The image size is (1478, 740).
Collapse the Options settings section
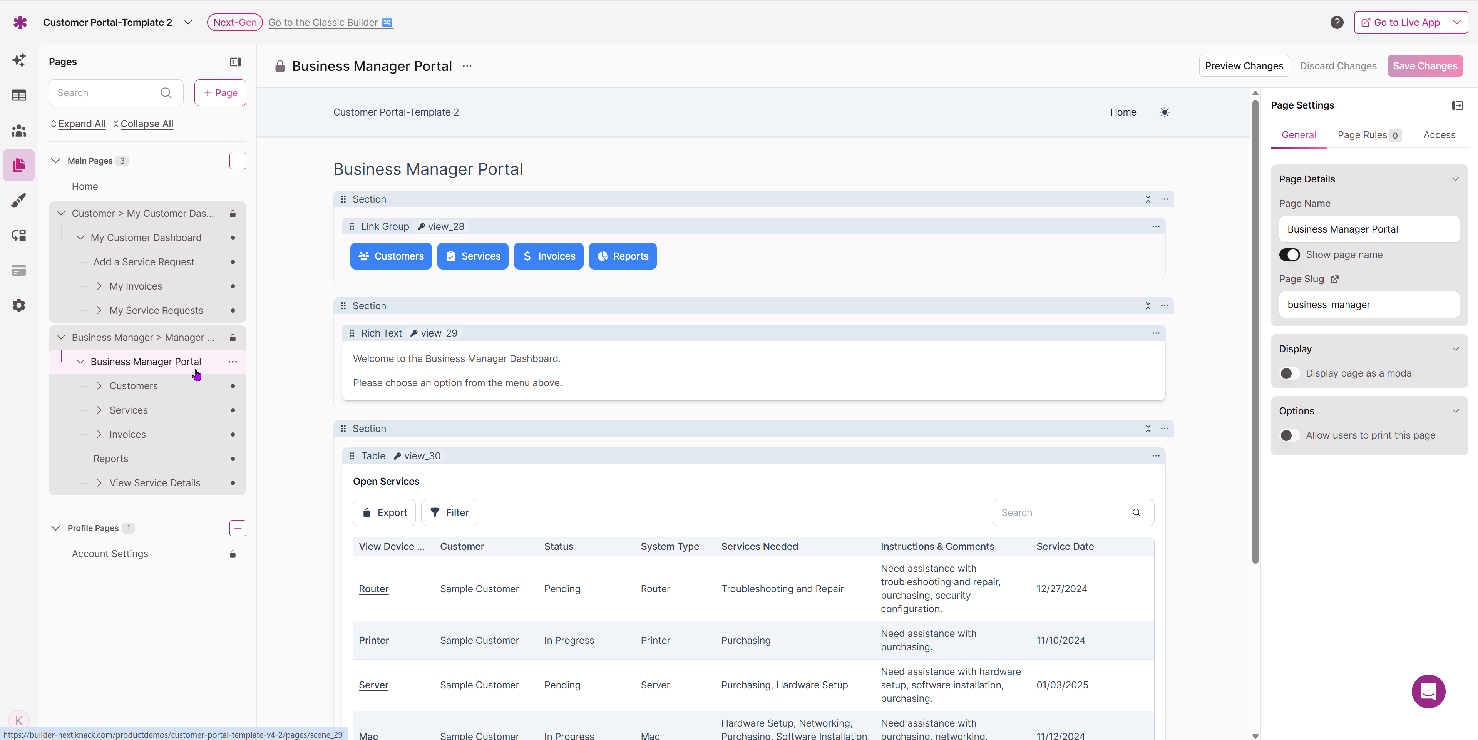1456,411
